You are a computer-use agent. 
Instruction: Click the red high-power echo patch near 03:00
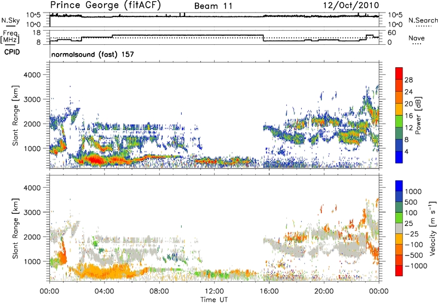[x=95, y=160]
